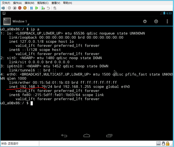The image size is (174, 147).
Task: Revert to the previous checkpoint
Action: tap(48, 8)
